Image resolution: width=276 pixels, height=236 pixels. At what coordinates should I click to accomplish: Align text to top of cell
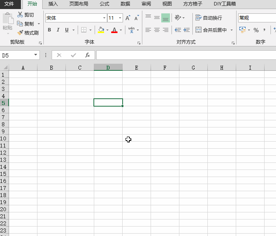148,17
